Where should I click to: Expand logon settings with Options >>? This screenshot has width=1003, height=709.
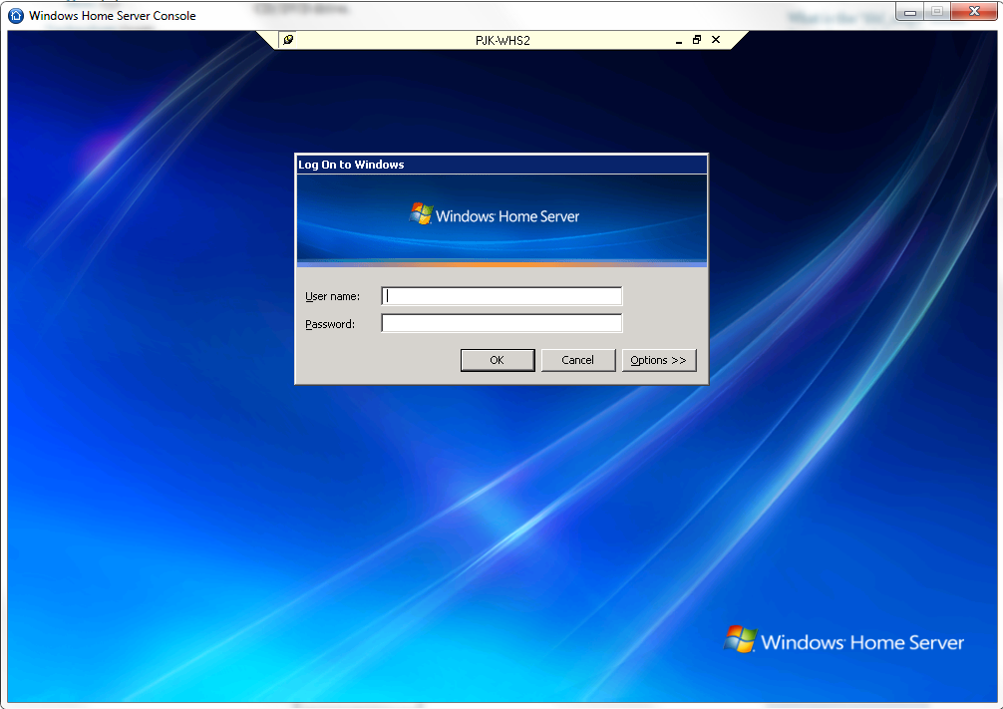coord(659,360)
